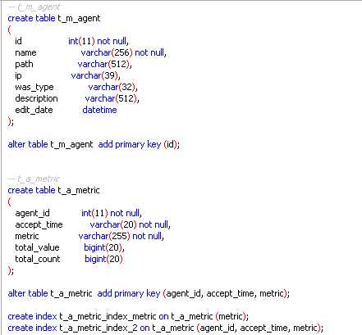362x335 pixels.
Task: Click the 'accept_time' column name in column list
Action: (x=39, y=224)
